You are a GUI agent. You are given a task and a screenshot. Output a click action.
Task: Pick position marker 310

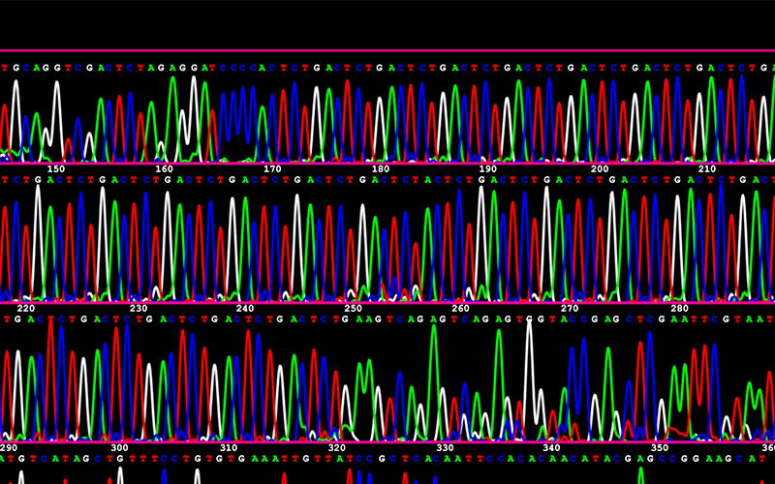coord(229,448)
